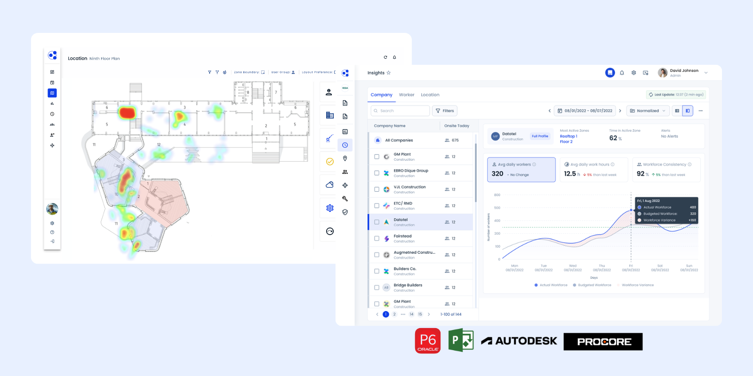Click the logout icon in Location sidebar

click(x=52, y=241)
